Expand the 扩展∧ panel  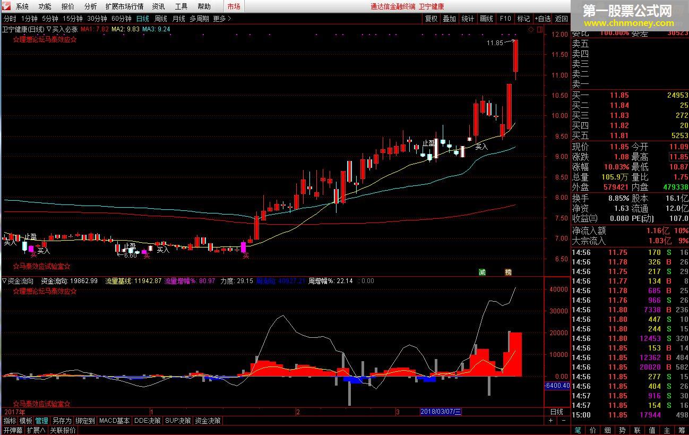click(36, 430)
